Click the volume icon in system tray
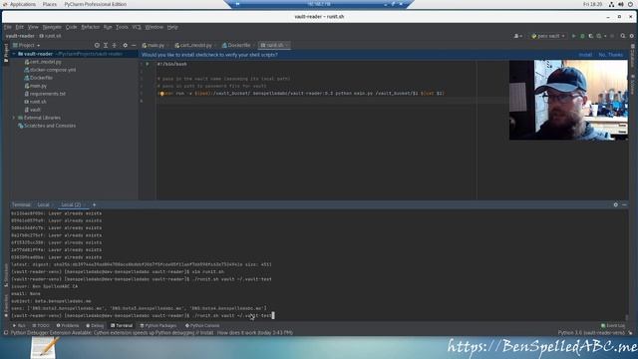This screenshot has height=359, width=638. (x=621, y=4)
